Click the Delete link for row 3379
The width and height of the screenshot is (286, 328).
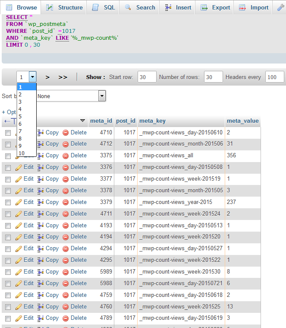(x=79, y=202)
